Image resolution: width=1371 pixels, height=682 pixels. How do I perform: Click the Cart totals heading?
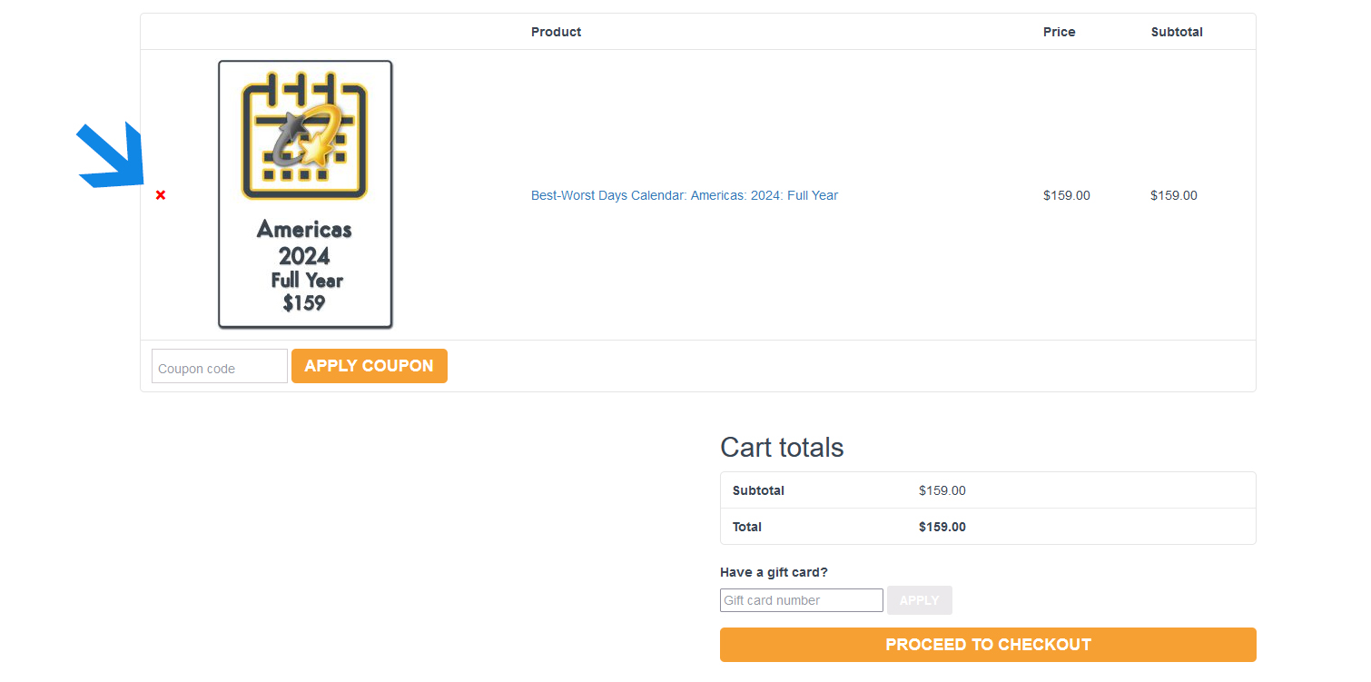[x=782, y=448]
